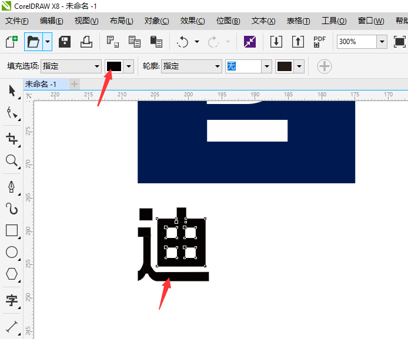408x339 pixels.
Task: Click the Cut icon in toolbar
Action: pyautogui.click(x=113, y=42)
